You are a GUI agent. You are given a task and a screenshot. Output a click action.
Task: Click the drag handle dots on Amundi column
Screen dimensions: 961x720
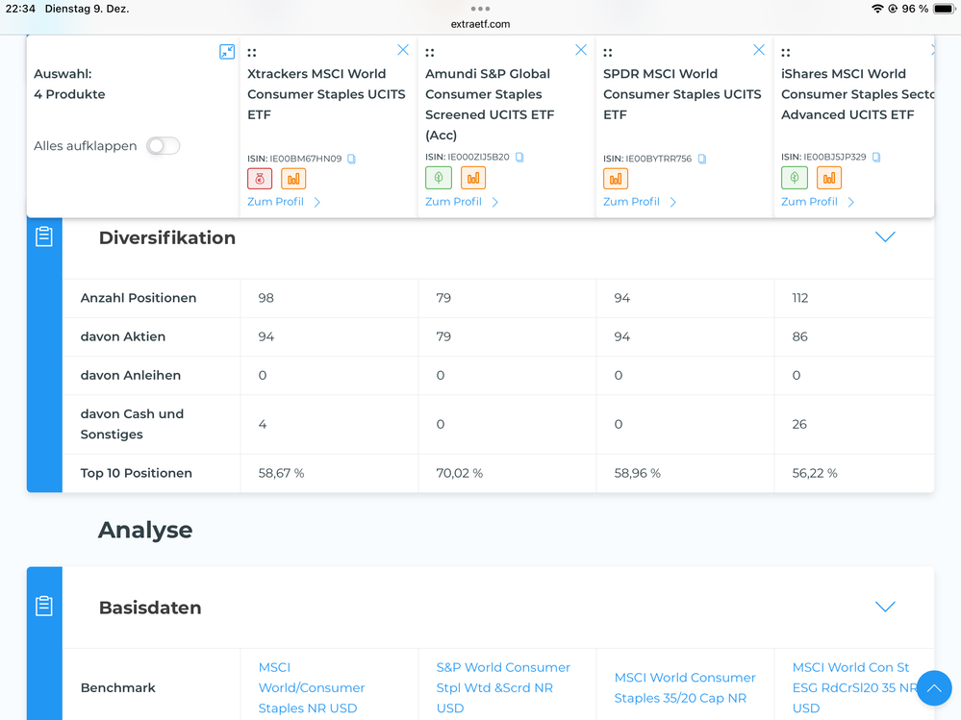pos(430,53)
